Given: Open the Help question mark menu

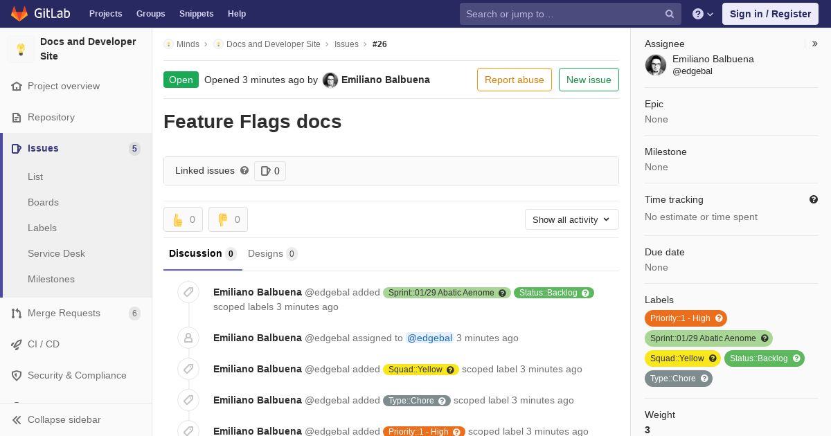Looking at the screenshot, I should pyautogui.click(x=703, y=14).
